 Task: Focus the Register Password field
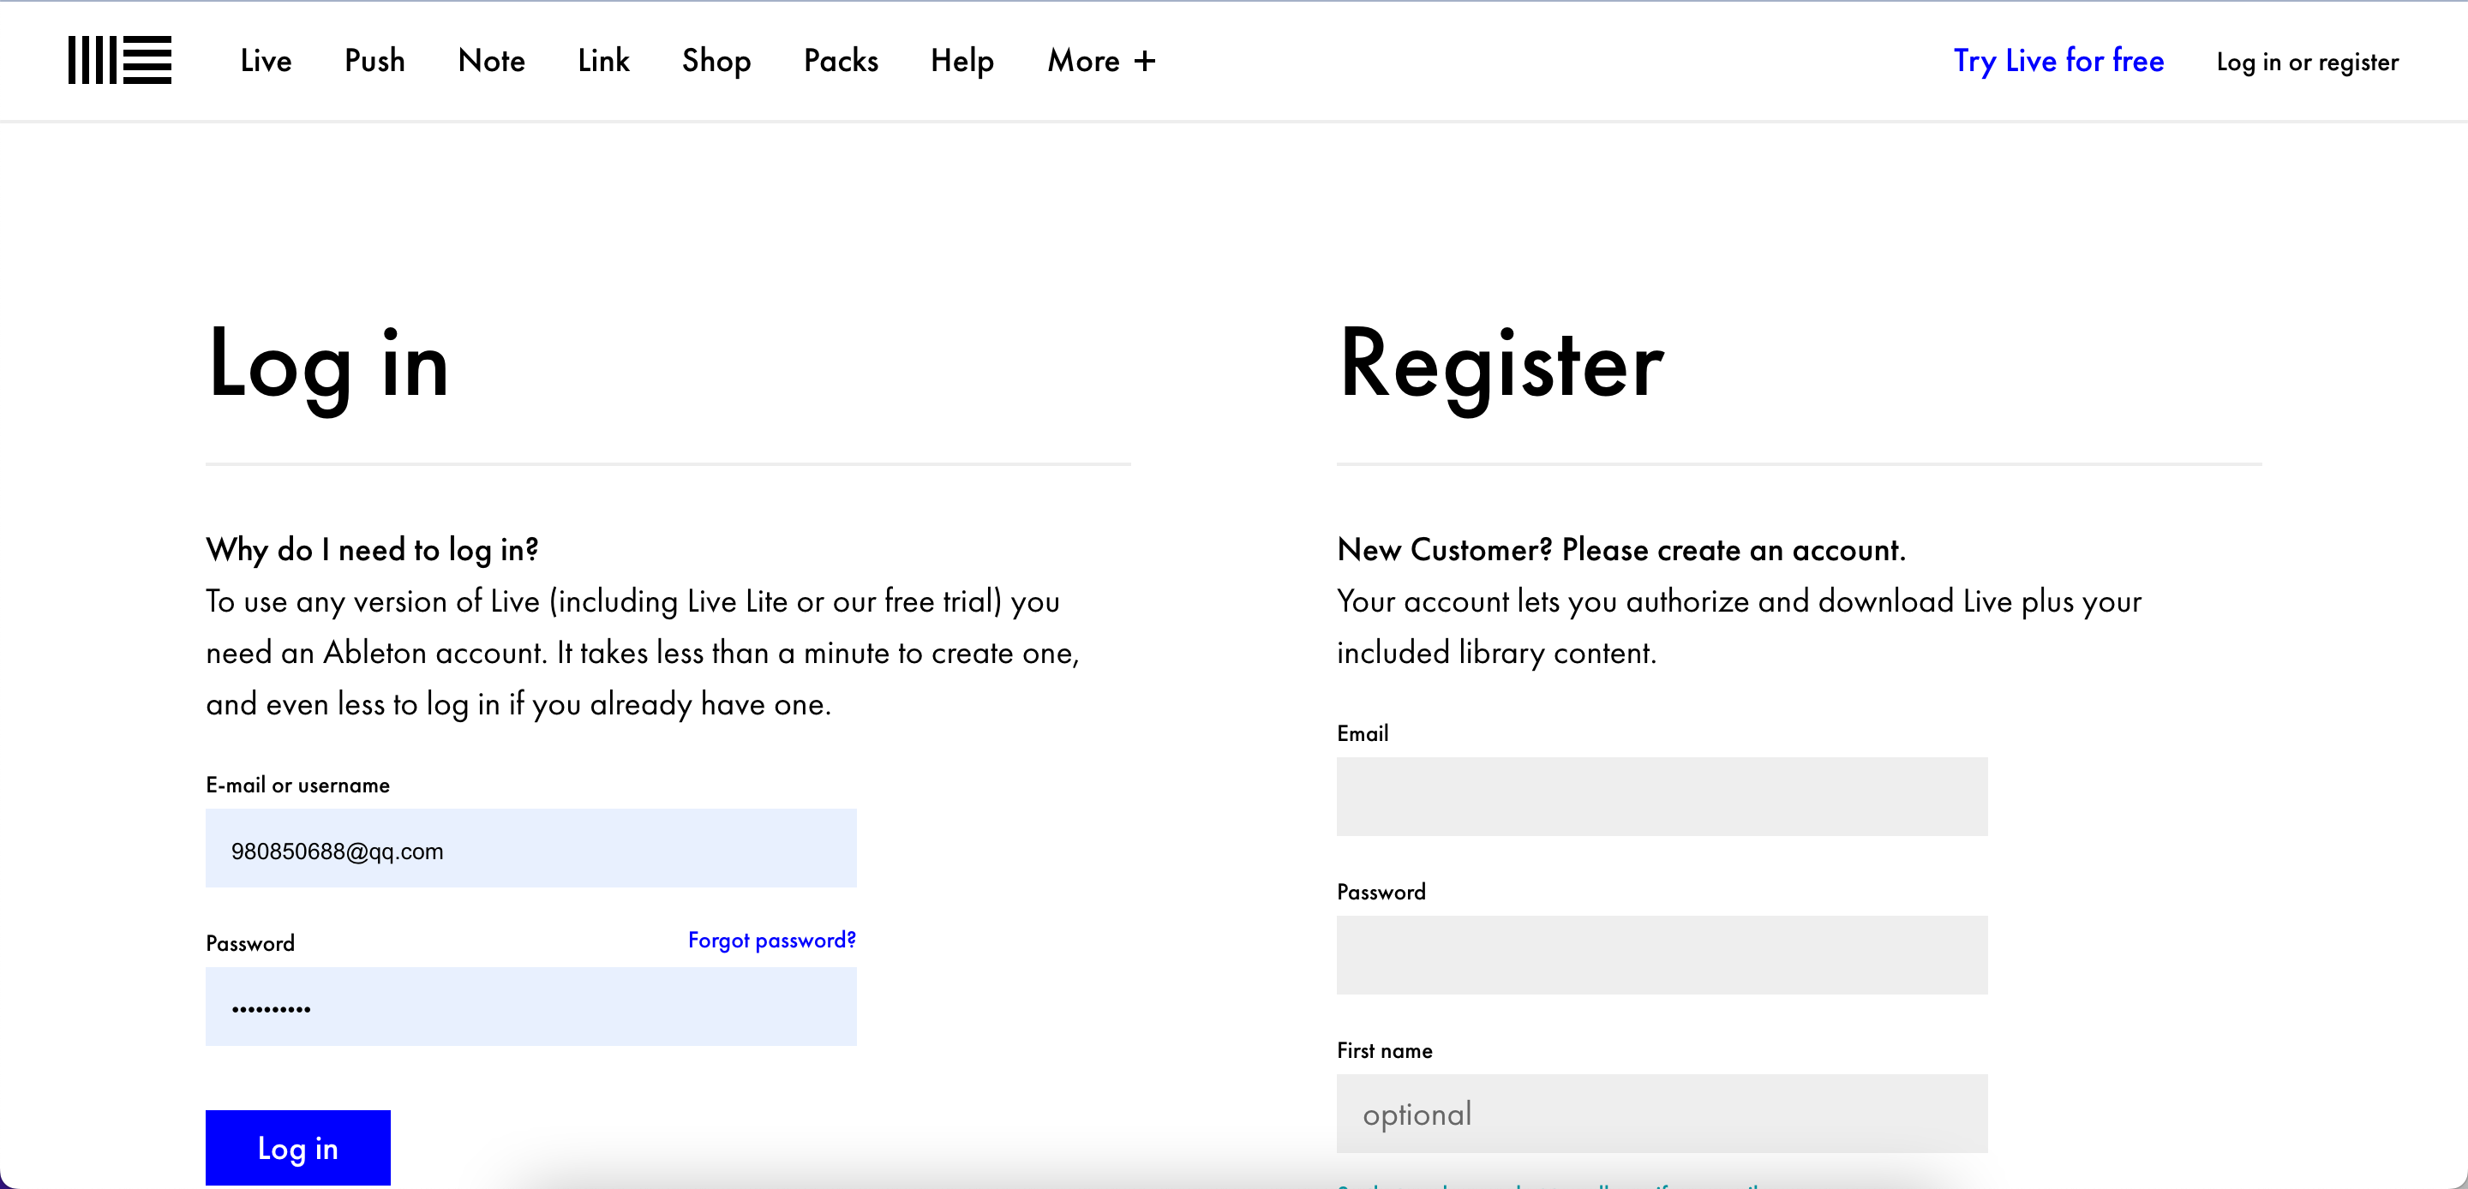1662,955
